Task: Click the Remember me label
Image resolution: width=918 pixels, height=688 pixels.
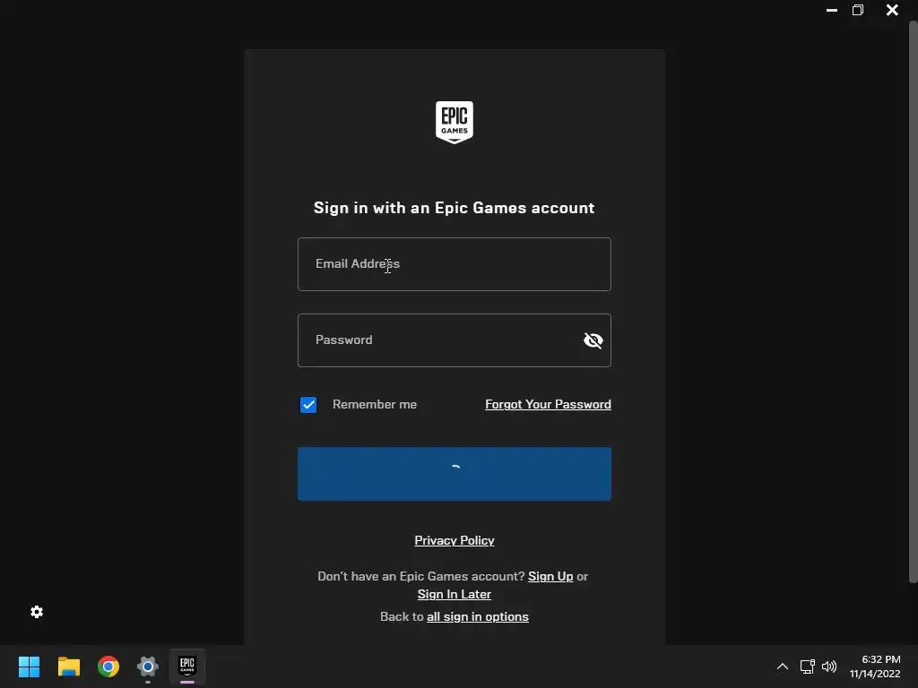Action: coord(375,404)
